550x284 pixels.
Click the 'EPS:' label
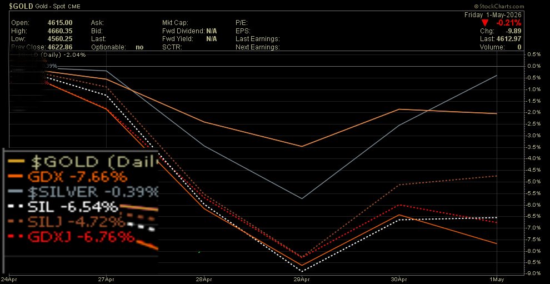(243, 31)
